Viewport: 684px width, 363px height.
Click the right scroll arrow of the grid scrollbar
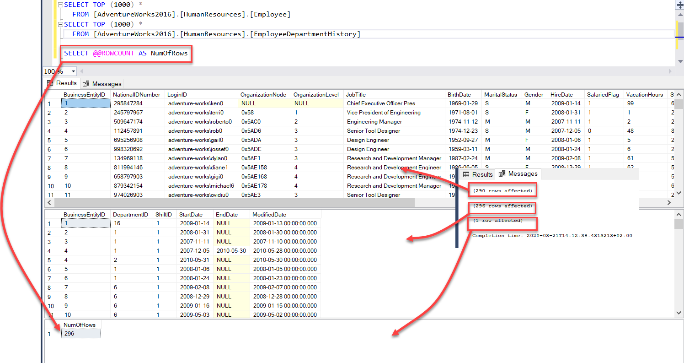669,203
